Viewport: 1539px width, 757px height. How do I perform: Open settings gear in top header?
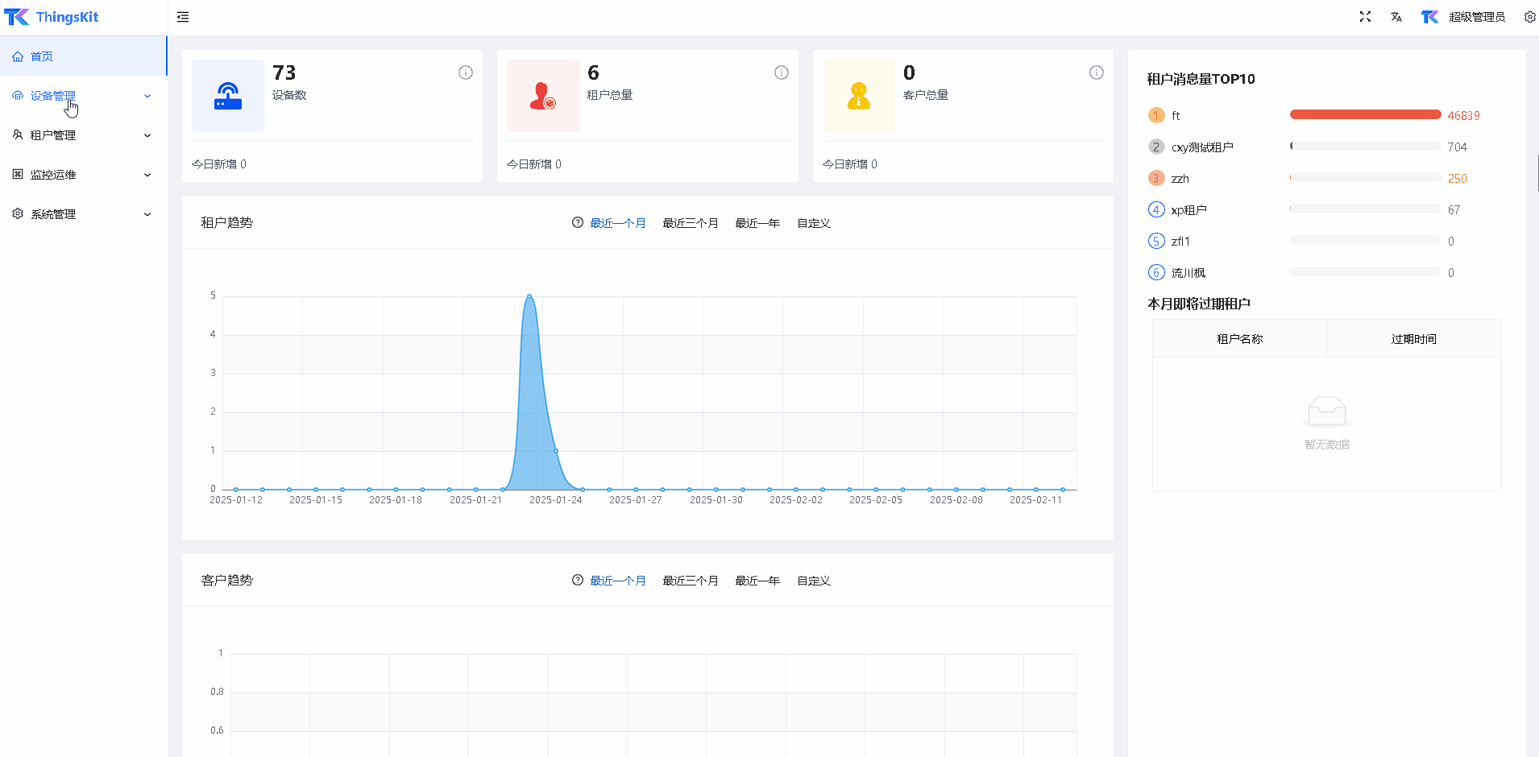(1529, 17)
